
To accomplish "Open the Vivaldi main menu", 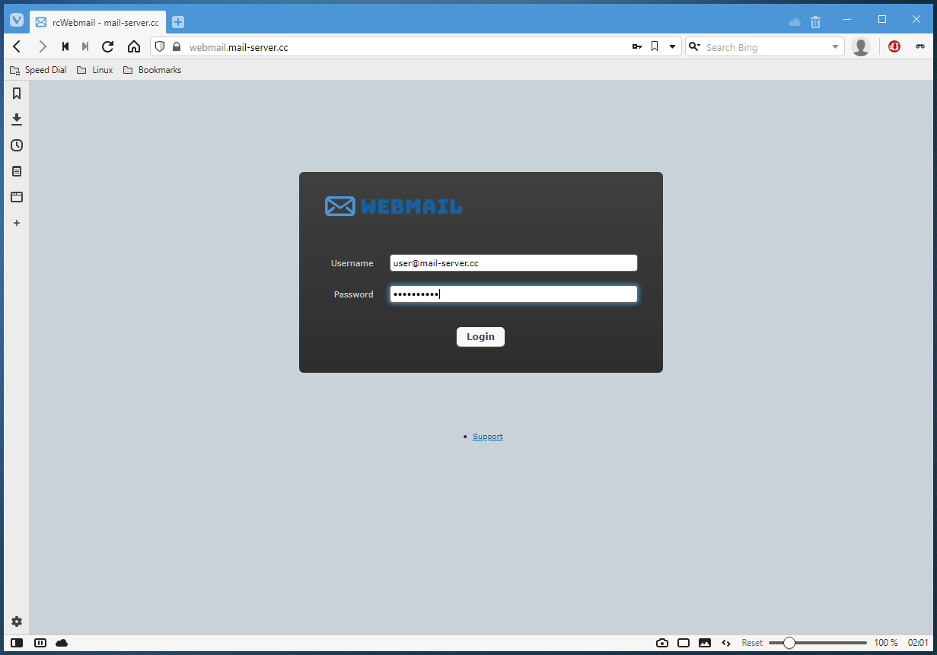I will [17, 21].
